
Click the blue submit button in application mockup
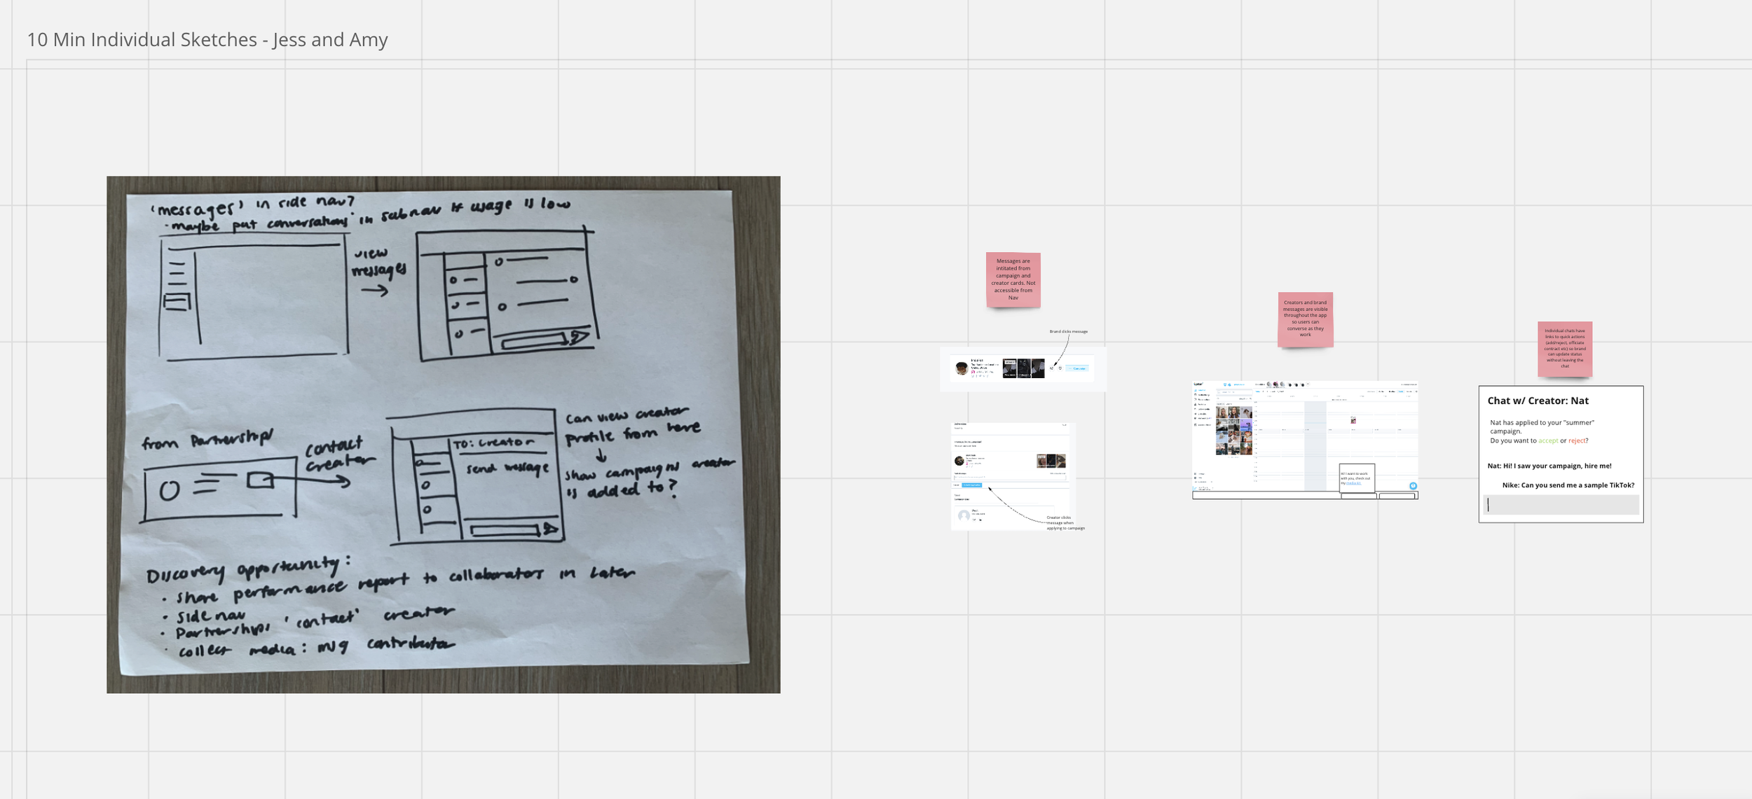pos(972,485)
